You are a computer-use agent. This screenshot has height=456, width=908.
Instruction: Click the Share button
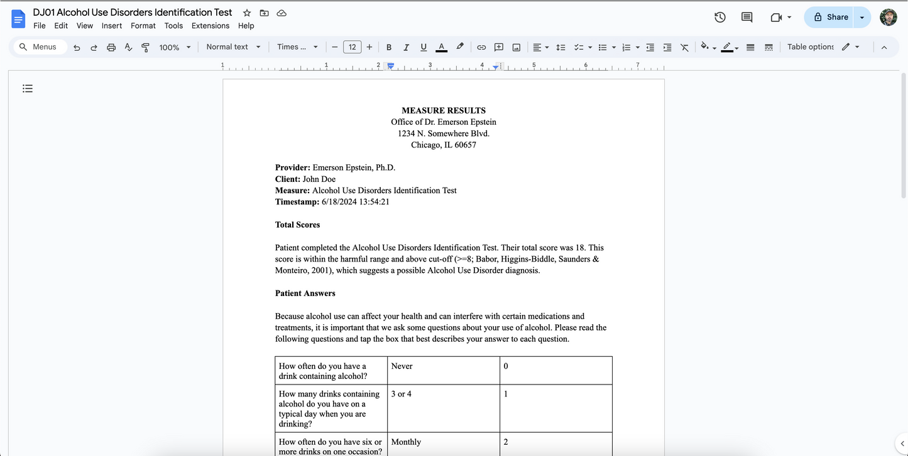click(x=831, y=18)
